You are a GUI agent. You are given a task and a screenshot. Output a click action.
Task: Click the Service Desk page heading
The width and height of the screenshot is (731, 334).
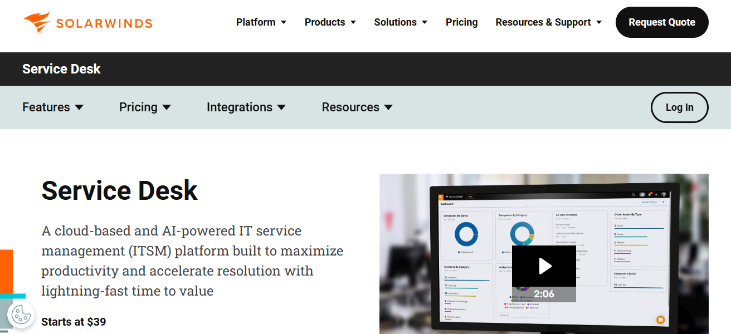click(x=119, y=191)
